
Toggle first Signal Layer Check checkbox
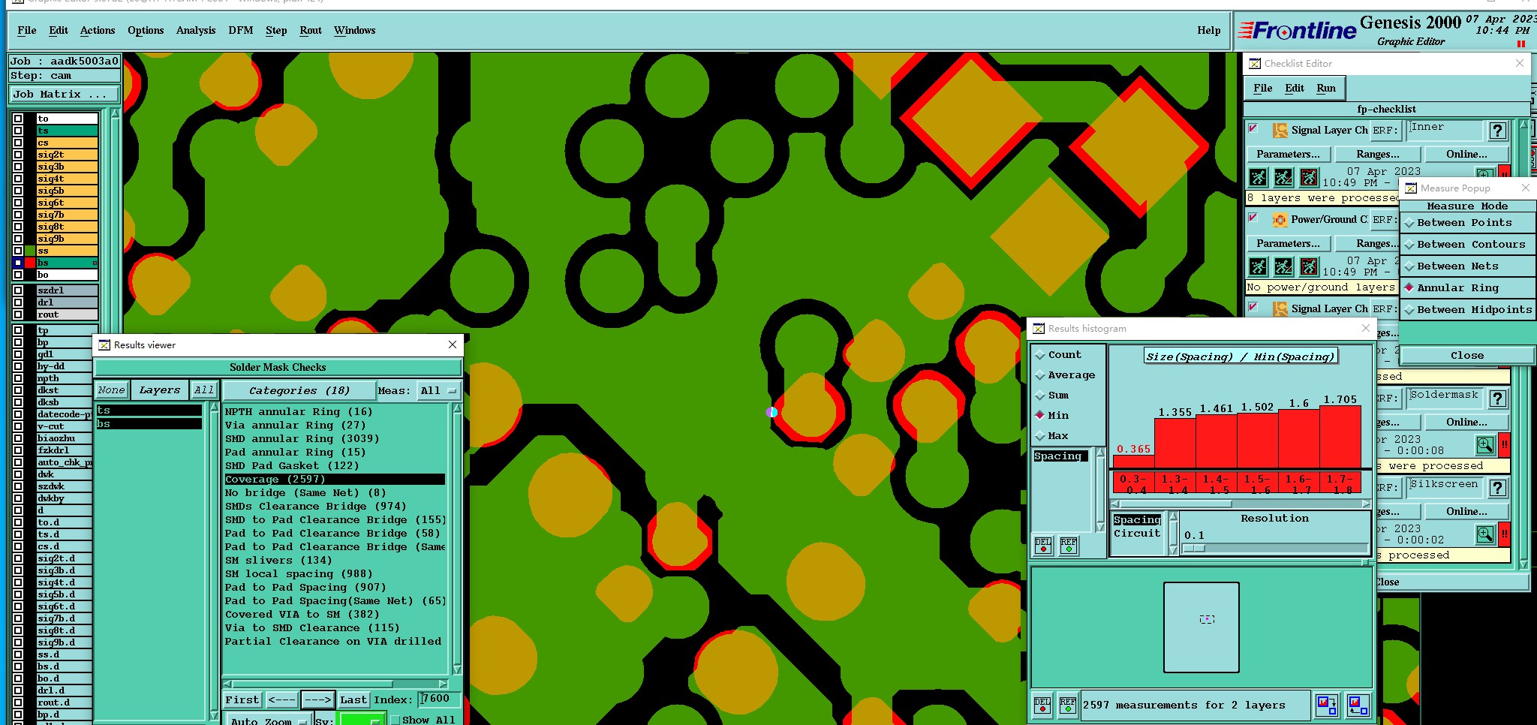(1253, 129)
